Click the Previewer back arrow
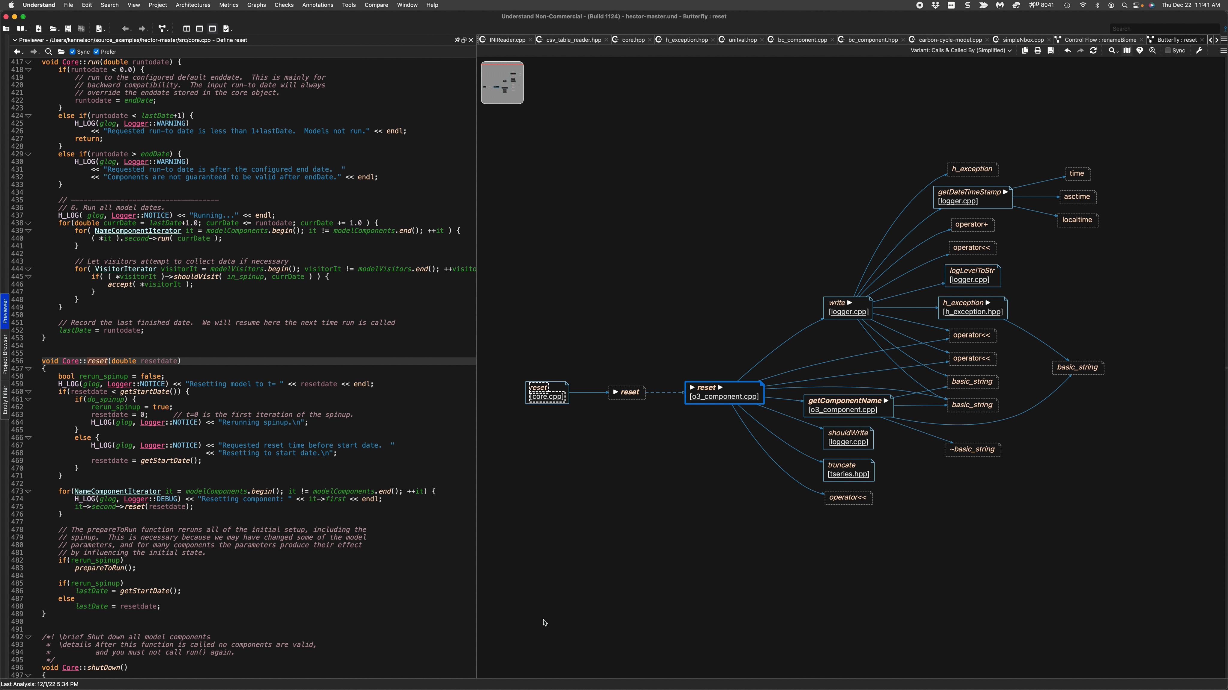The image size is (1228, 690). coord(18,52)
